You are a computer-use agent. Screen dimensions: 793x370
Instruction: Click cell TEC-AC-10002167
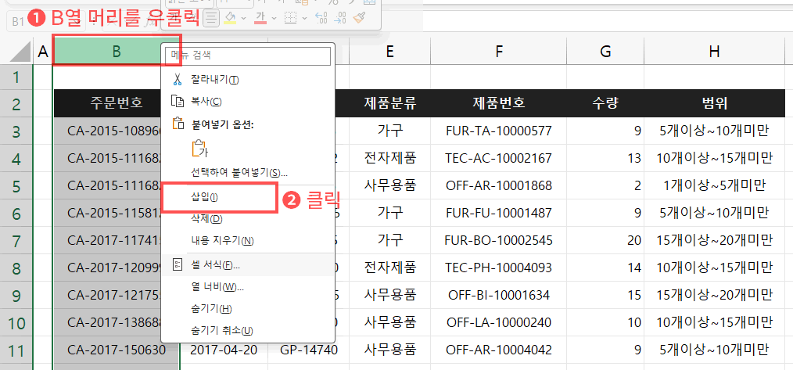[499, 159]
